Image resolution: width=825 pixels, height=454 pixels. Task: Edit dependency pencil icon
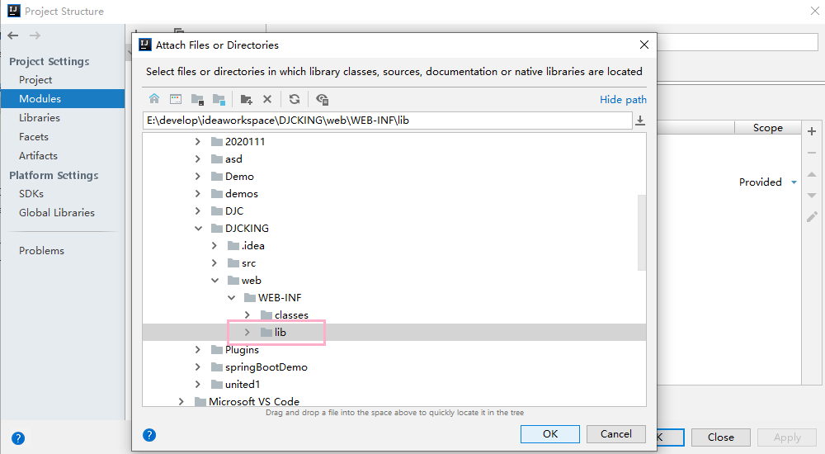(812, 216)
